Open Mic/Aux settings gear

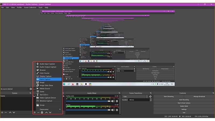117,110
